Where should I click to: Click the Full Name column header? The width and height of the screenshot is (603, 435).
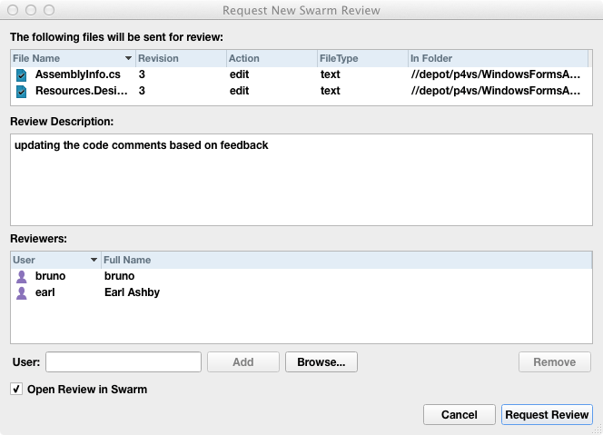[346, 260]
